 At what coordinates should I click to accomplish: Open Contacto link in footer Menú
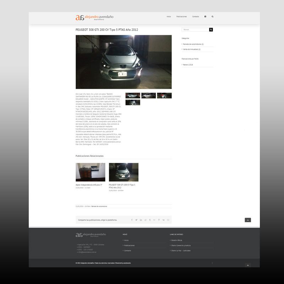click(x=127, y=251)
